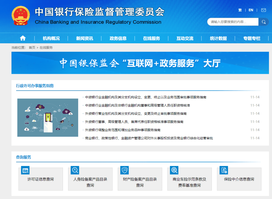This screenshot has width=272, height=199.
Task: Click the search magnifier button
Action: (x=263, y=22)
